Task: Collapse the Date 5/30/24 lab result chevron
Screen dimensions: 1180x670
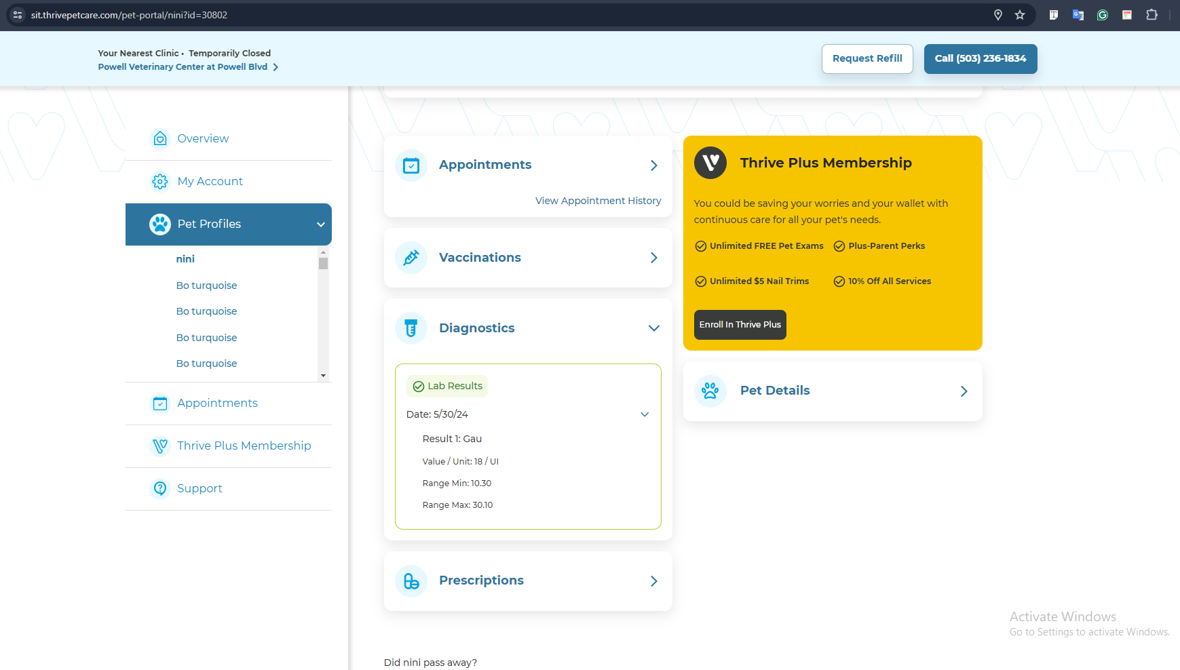Action: (x=645, y=414)
